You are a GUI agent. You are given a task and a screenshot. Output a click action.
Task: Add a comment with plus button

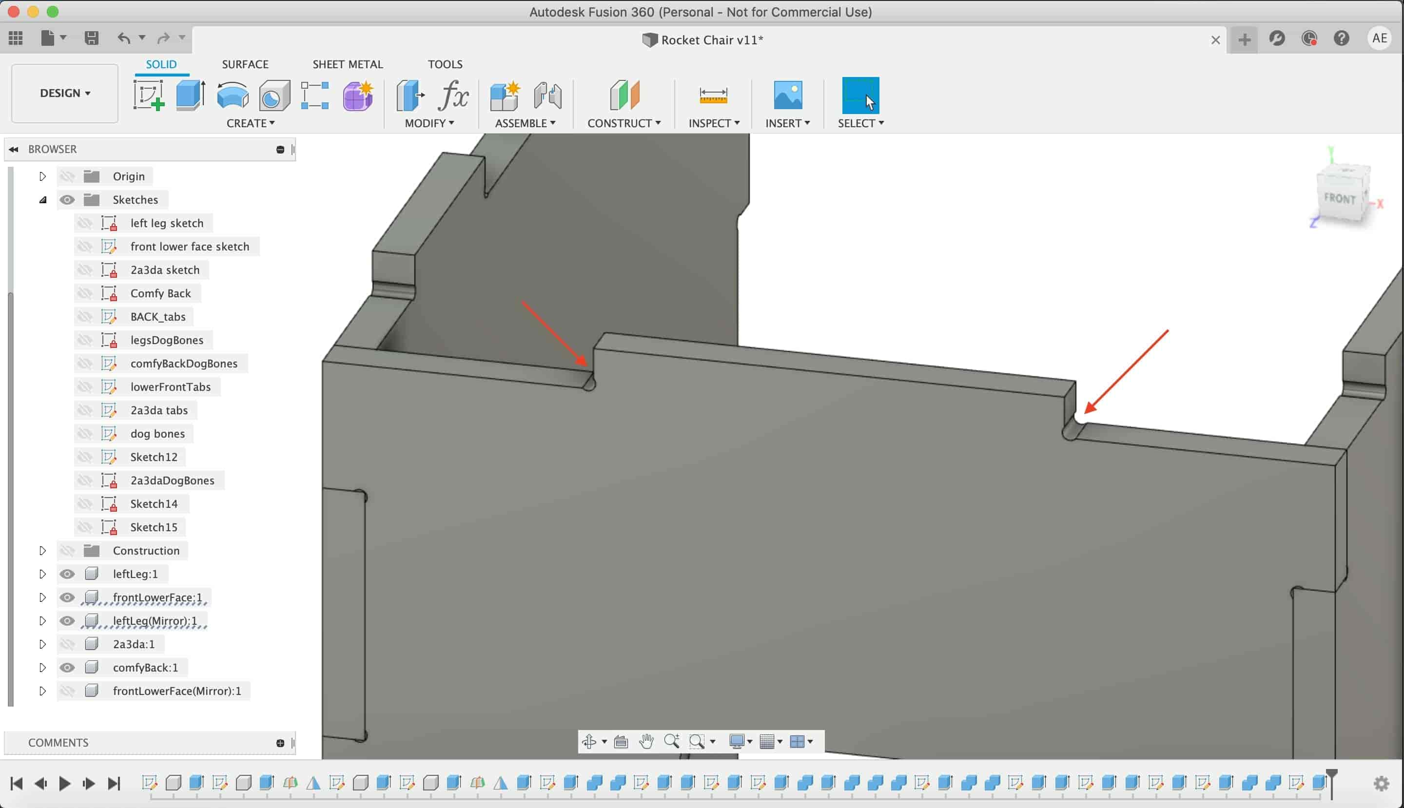pos(280,743)
